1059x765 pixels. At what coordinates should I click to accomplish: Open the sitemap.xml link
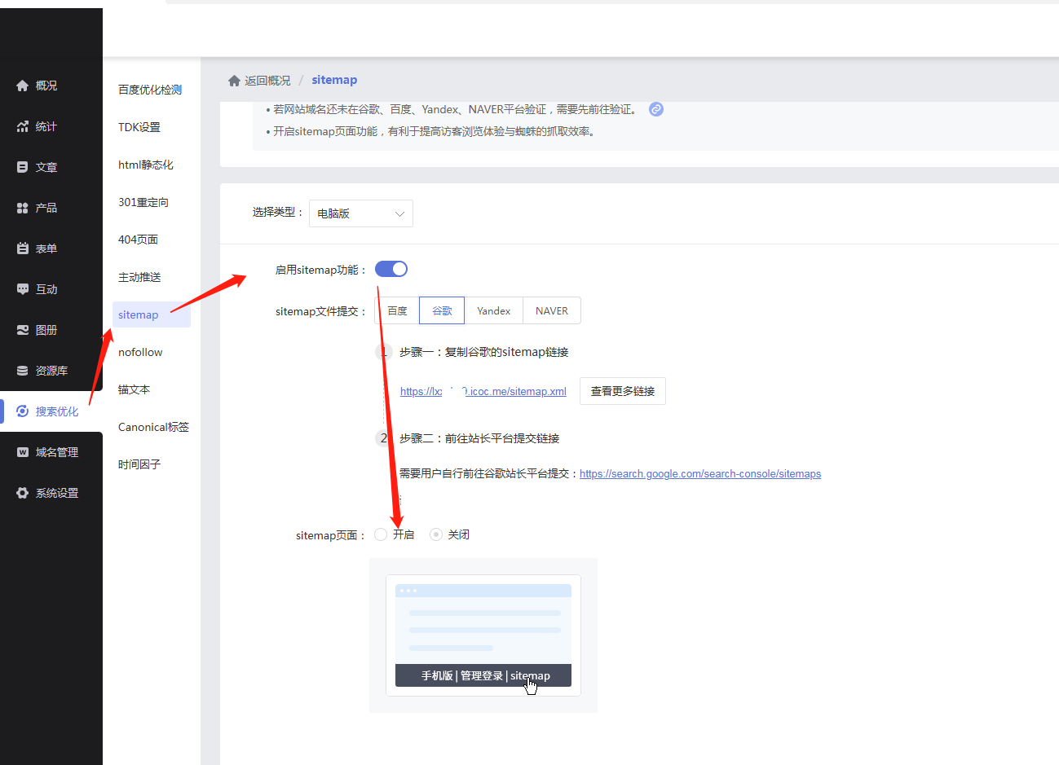(x=483, y=392)
